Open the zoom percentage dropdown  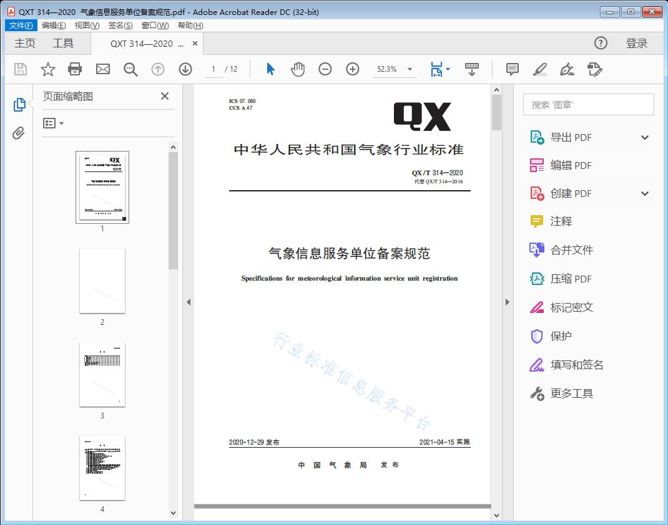click(x=410, y=69)
